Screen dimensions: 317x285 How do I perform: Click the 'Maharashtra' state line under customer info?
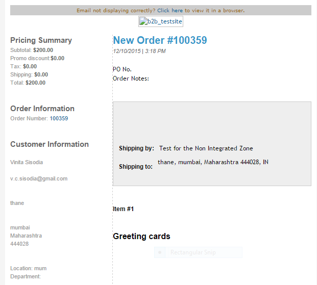pyautogui.click(x=26, y=236)
